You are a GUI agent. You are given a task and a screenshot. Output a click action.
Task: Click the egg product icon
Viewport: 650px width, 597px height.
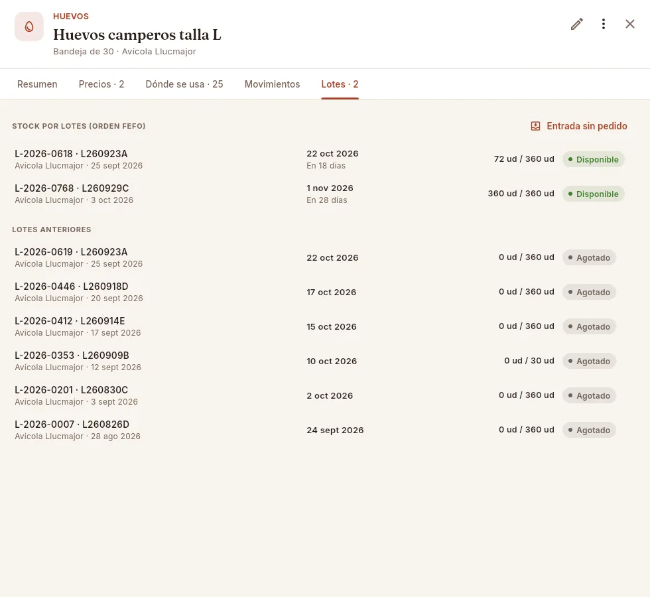click(x=29, y=27)
